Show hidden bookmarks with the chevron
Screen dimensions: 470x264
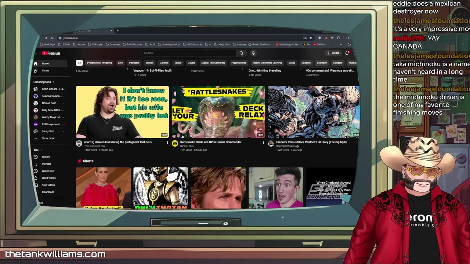(x=340, y=44)
